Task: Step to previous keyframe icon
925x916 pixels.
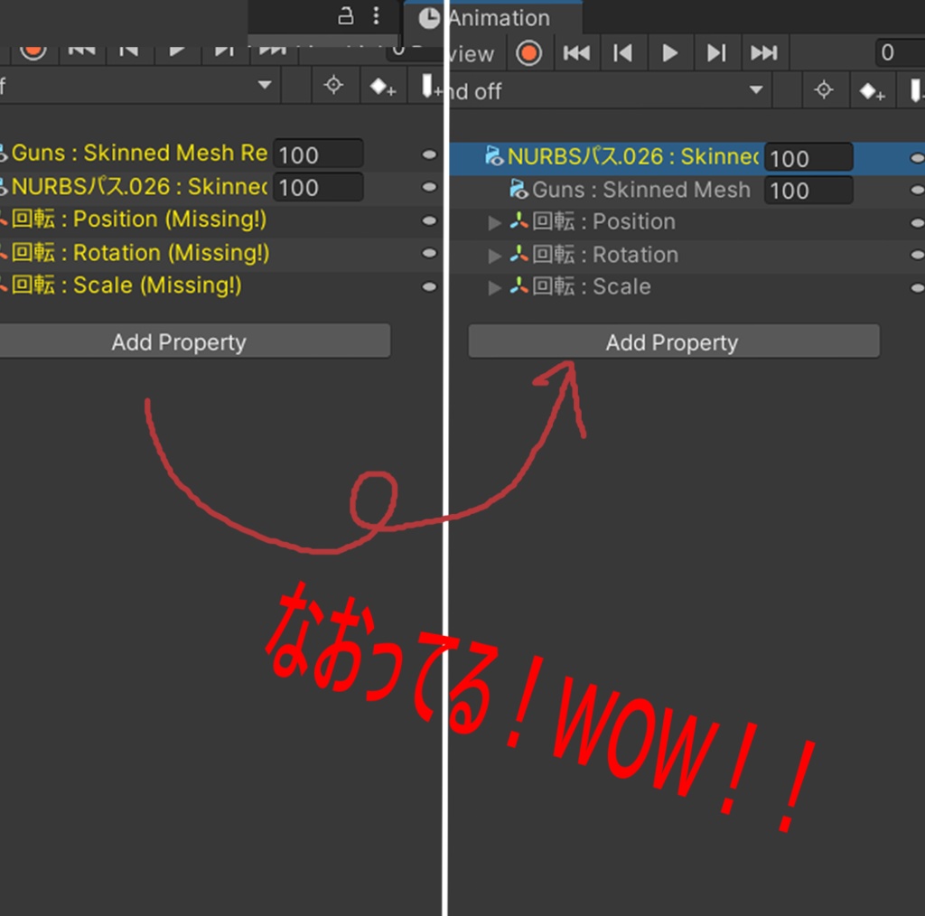Action: tap(624, 52)
